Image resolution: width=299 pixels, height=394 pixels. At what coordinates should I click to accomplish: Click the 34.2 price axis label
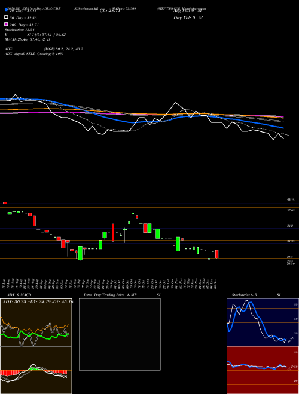[290, 226]
